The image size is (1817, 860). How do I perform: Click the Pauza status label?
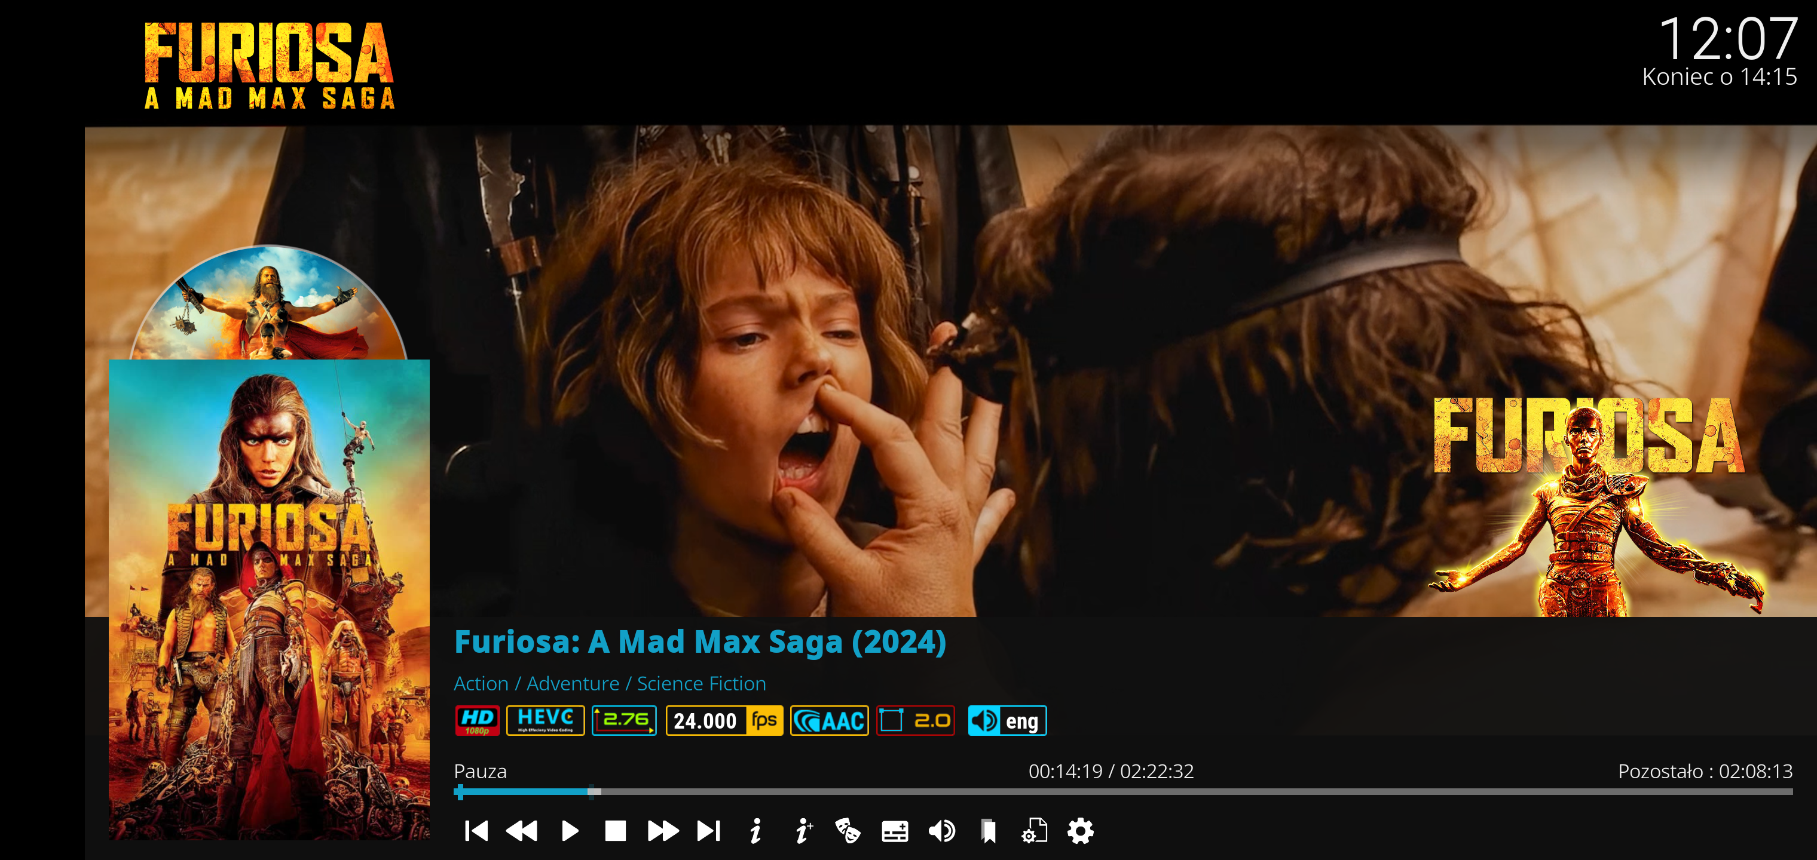(481, 771)
